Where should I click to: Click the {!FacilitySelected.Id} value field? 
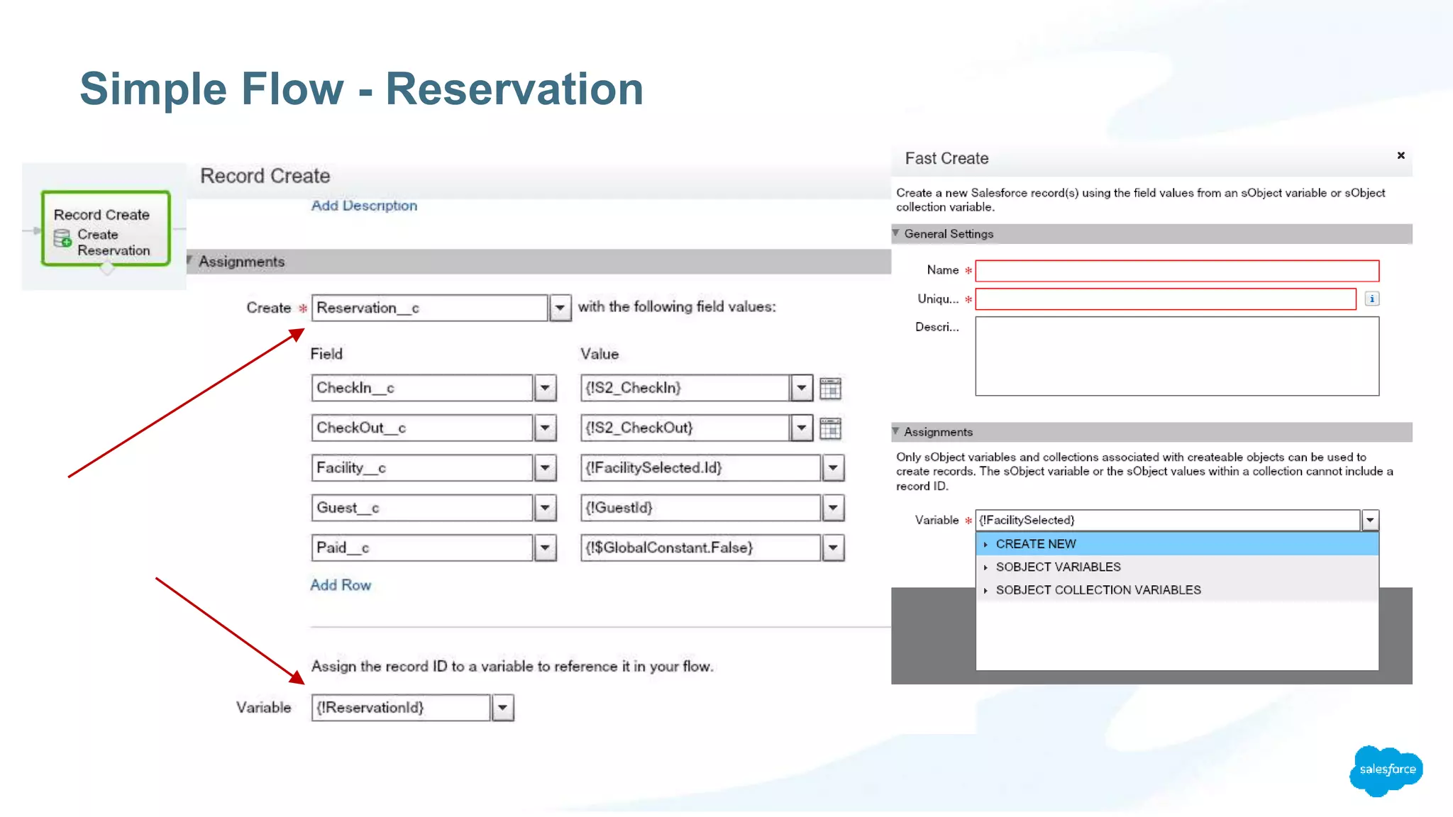tap(701, 468)
